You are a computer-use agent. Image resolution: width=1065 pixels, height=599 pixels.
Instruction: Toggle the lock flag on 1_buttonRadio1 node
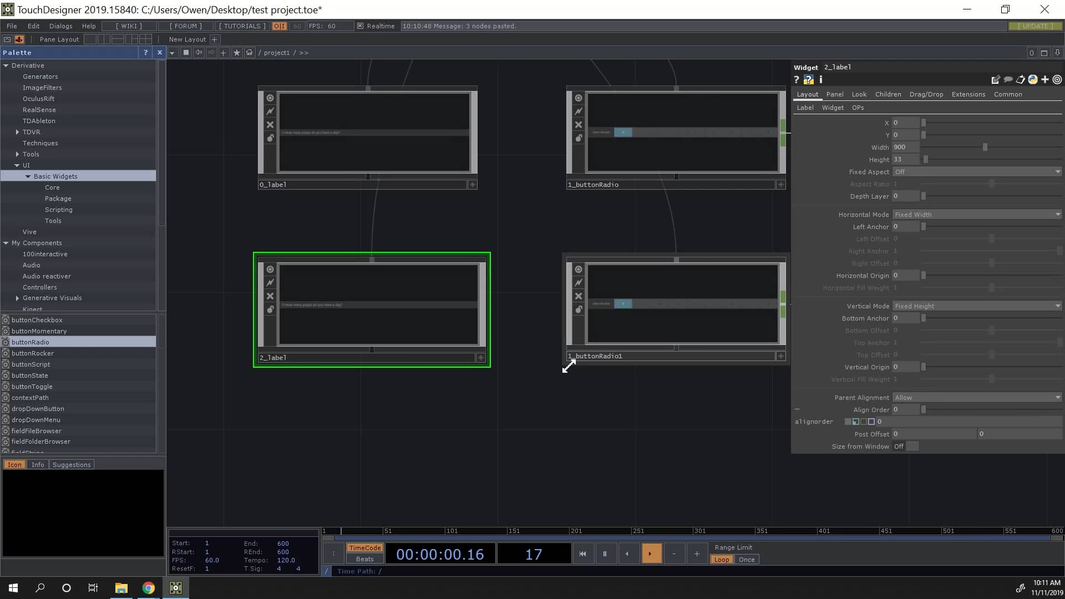pos(579,310)
